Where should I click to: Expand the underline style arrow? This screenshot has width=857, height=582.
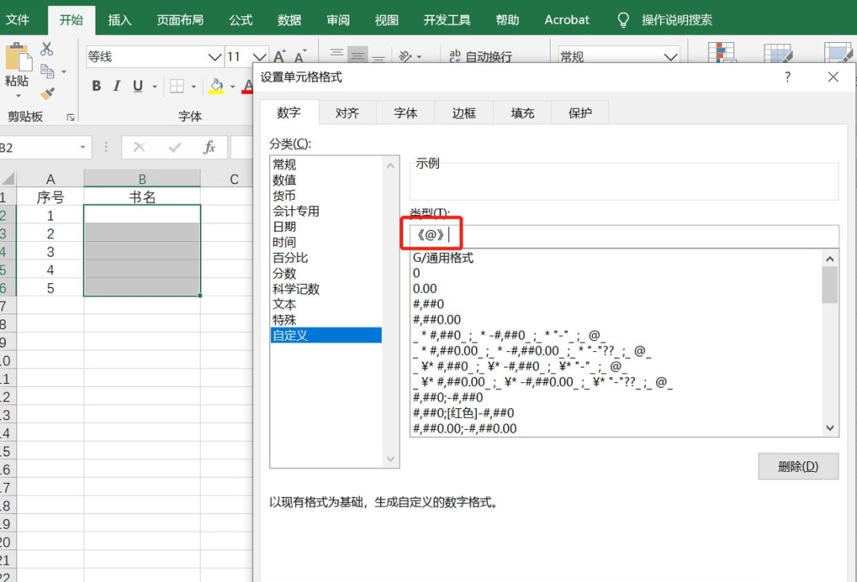[155, 86]
